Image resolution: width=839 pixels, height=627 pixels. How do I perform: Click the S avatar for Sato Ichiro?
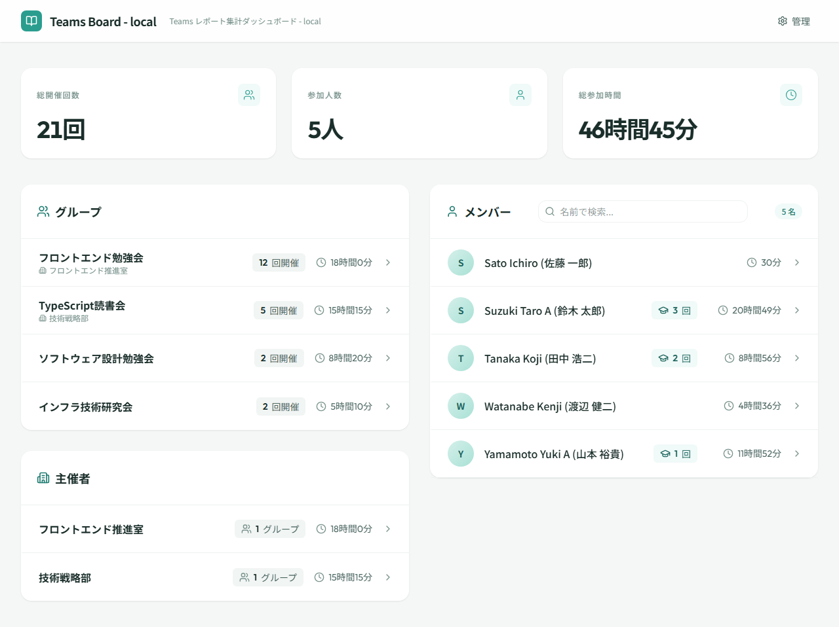click(x=461, y=262)
